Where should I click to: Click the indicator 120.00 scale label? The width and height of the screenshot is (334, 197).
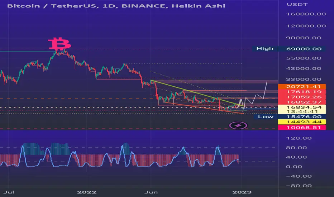[x=299, y=138]
